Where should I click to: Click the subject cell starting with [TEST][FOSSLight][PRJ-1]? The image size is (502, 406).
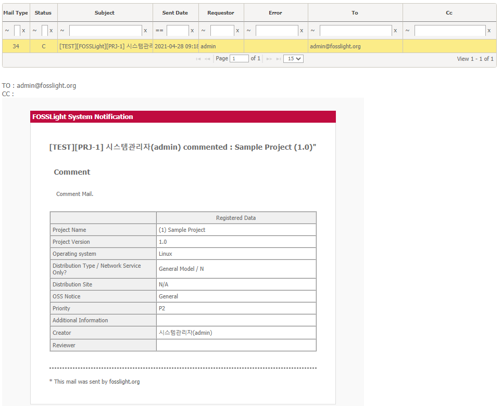click(x=105, y=46)
